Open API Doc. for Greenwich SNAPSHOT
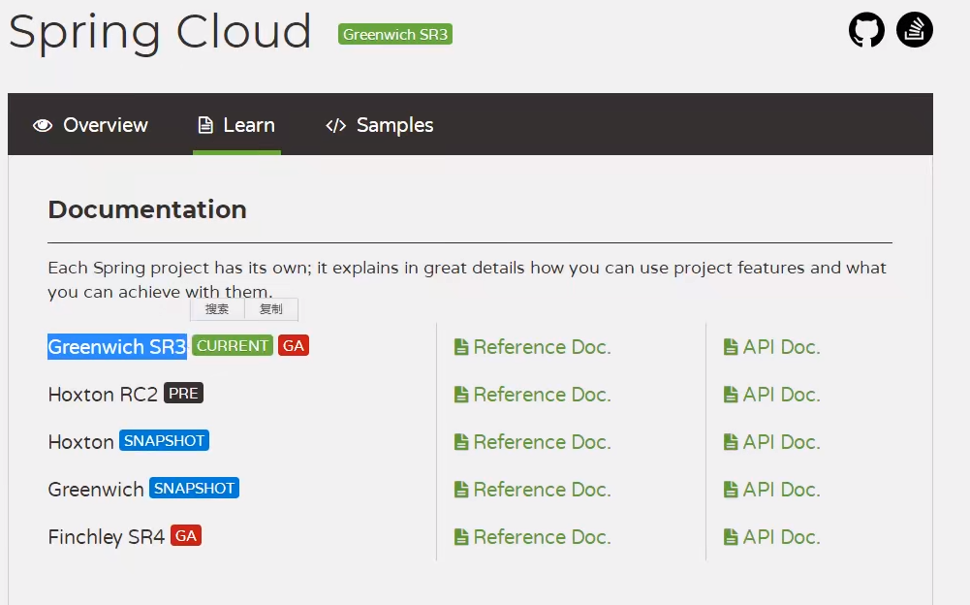Viewport: 970px width, 605px height. (x=771, y=490)
